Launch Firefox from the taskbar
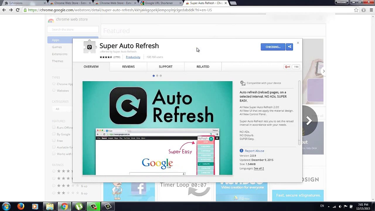The image size is (375, 211). 21,207
